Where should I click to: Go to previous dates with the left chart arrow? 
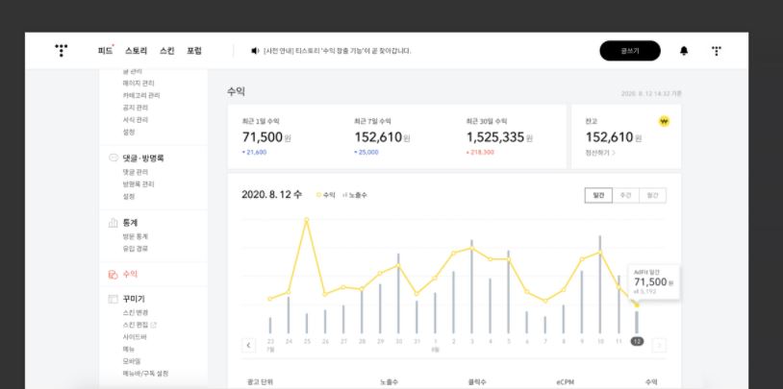pos(248,345)
